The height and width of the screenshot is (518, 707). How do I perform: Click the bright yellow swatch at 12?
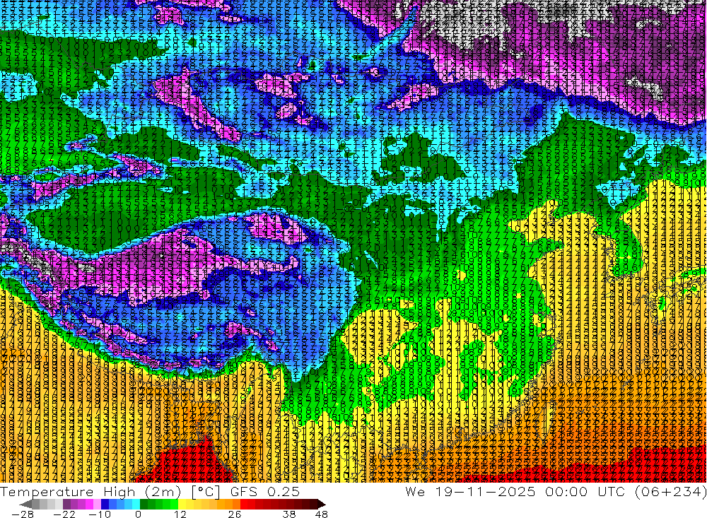pyautogui.click(x=182, y=504)
